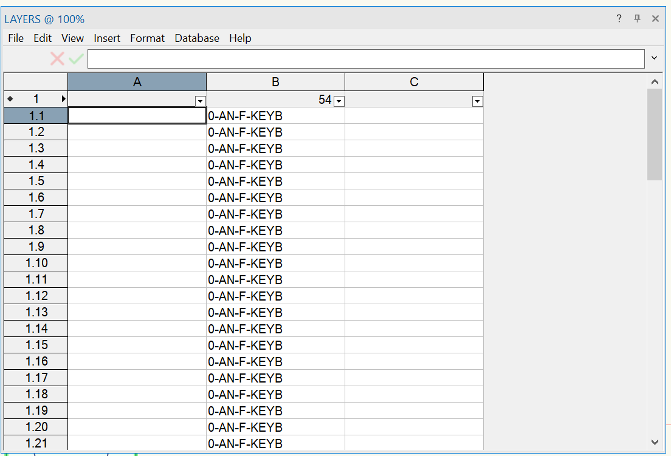Open the dropdown in column A of row 1
This screenshot has height=456, width=671.
200,100
